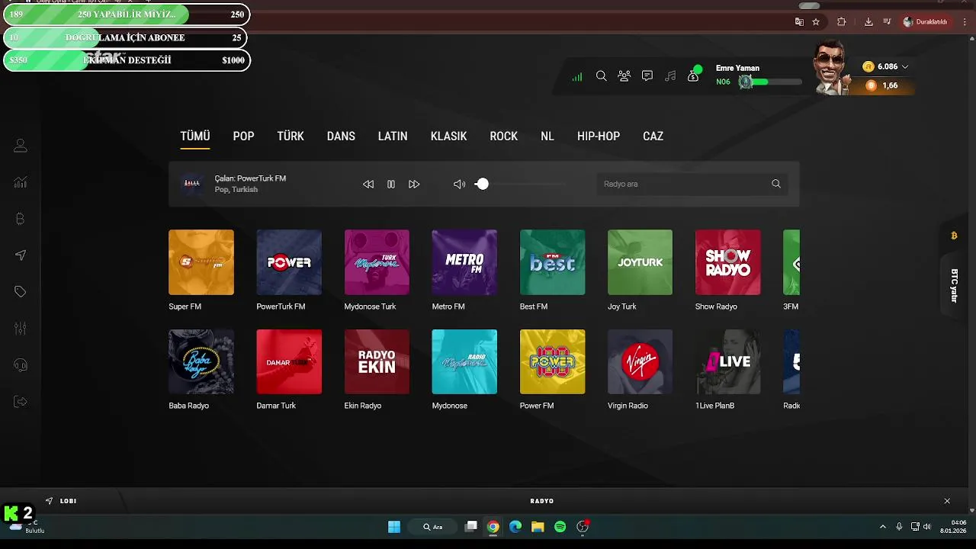Image resolution: width=976 pixels, height=549 pixels.
Task: Open the Chrome extensions puzzle icon
Action: pyautogui.click(x=842, y=22)
